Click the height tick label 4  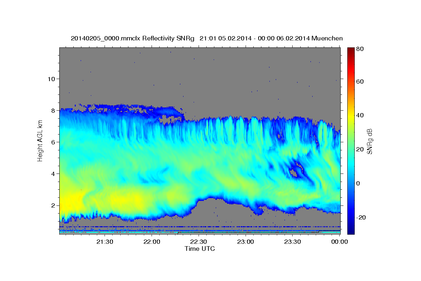point(53,174)
